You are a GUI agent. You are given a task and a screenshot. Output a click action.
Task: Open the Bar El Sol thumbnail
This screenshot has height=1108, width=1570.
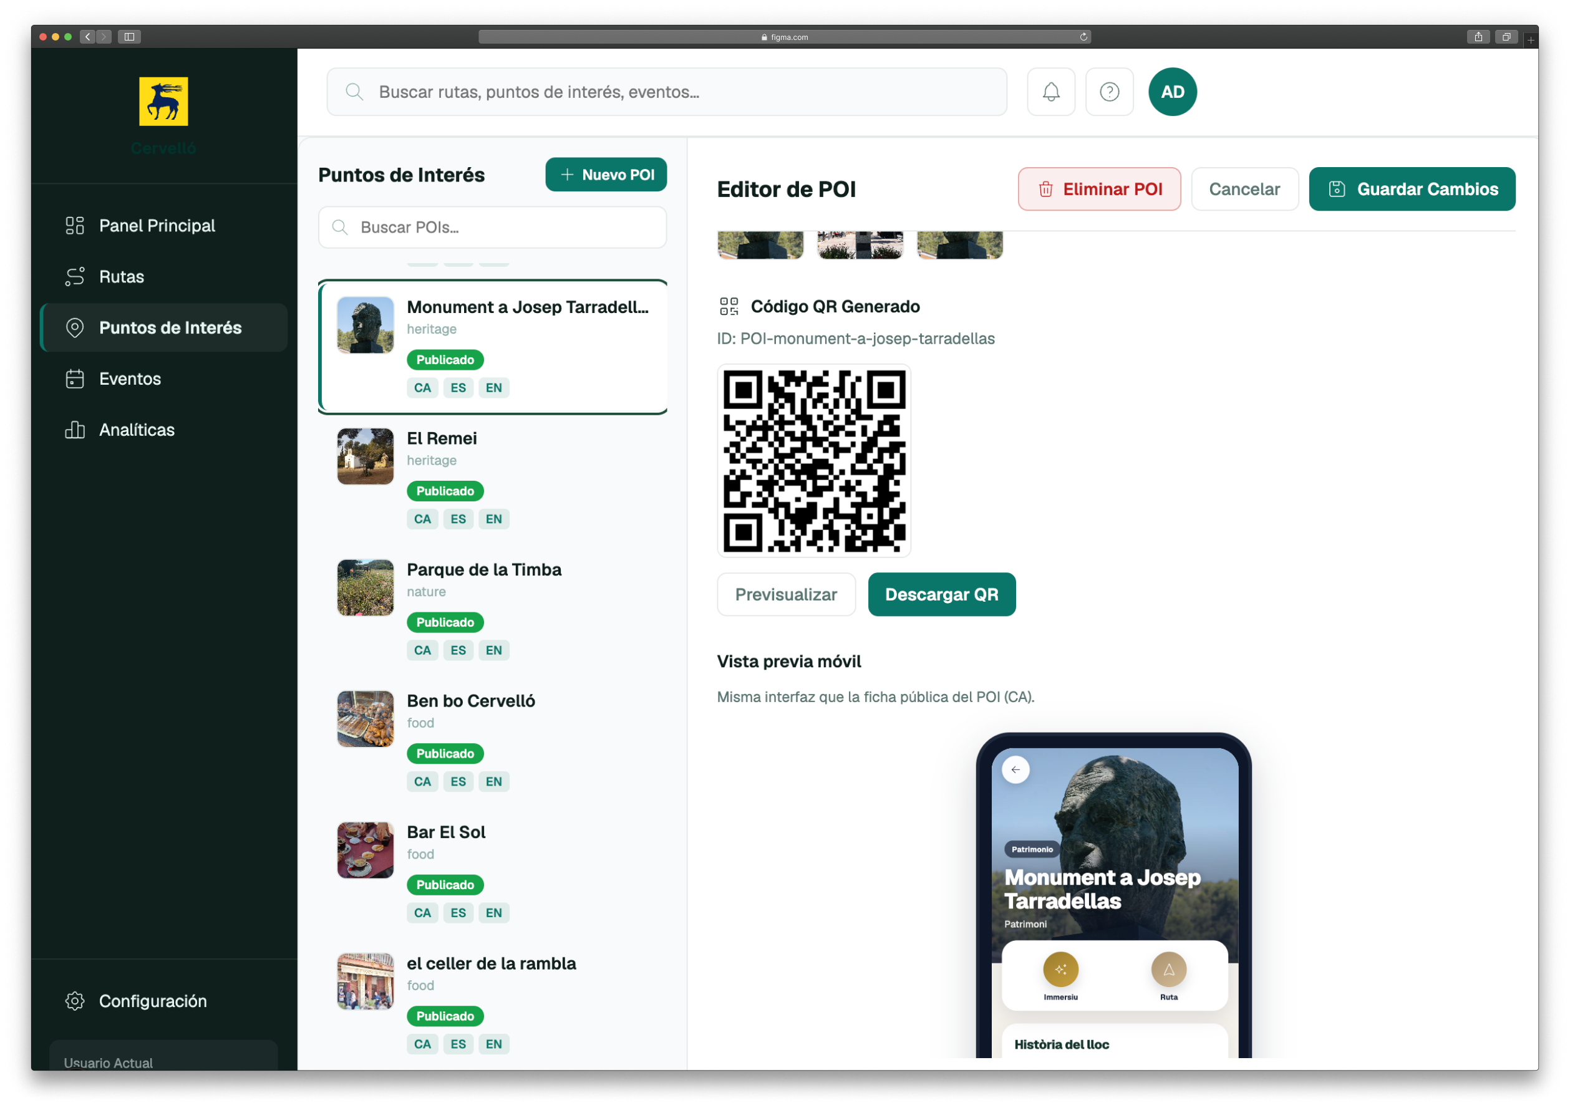365,850
